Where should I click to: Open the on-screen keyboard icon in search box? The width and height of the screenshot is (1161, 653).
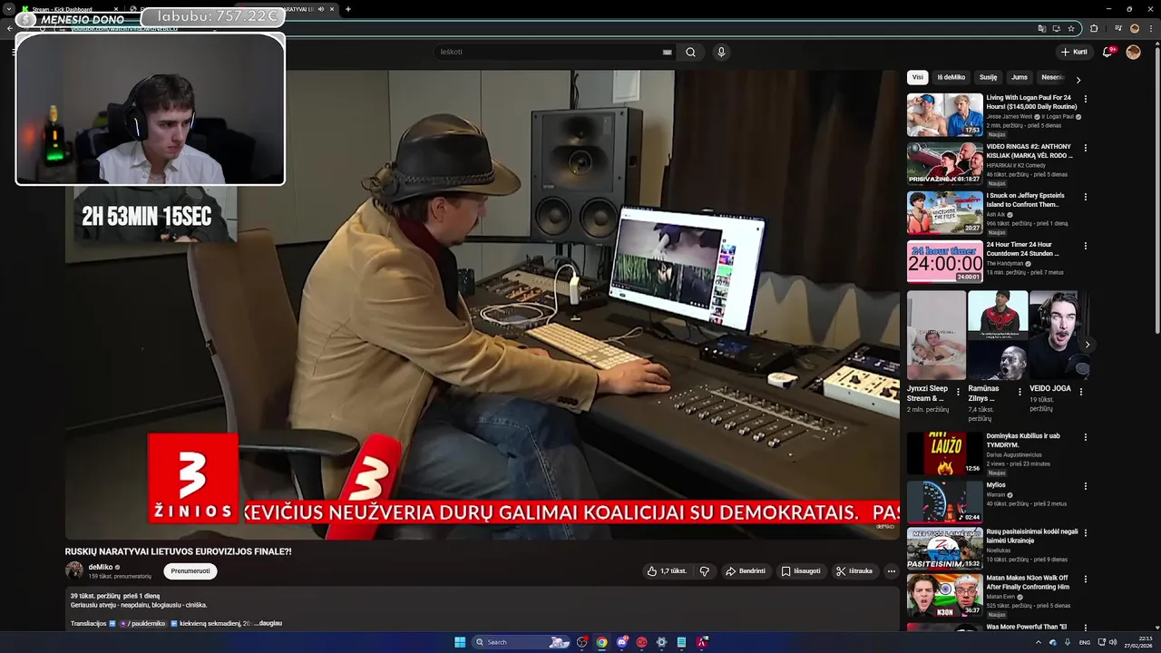(668, 52)
